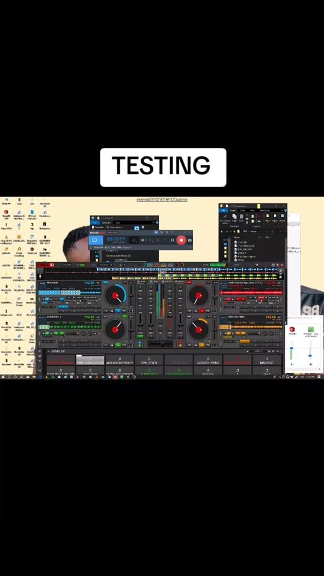
Task: Click the top-right red jog wheel
Action: tap(198, 295)
